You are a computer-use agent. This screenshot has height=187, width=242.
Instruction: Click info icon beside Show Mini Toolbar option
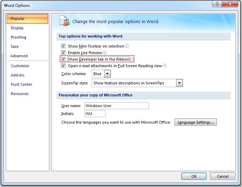coord(127,46)
